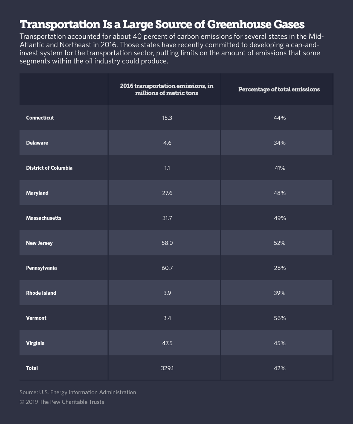The image size is (353, 424).
Task: Click New Jersey's 58.0 emissions value
Action: point(167,243)
